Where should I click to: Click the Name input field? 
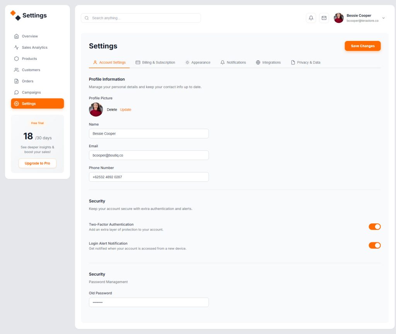(x=149, y=133)
